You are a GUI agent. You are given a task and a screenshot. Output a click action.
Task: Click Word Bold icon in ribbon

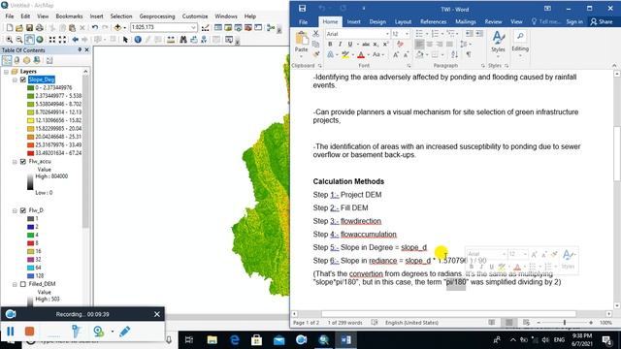330,45
